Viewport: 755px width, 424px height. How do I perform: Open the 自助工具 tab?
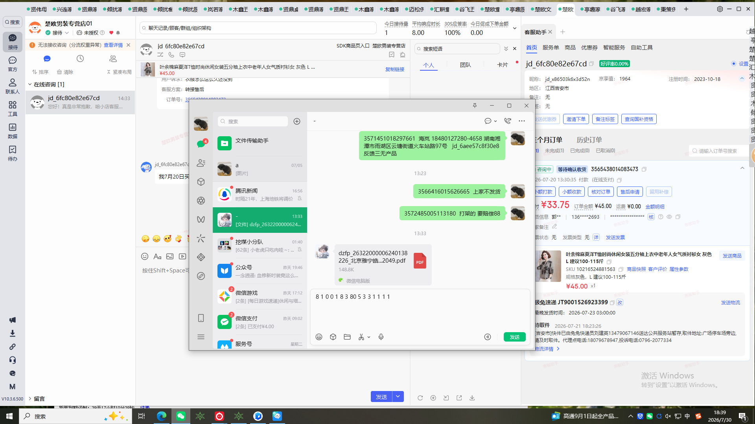click(x=642, y=48)
